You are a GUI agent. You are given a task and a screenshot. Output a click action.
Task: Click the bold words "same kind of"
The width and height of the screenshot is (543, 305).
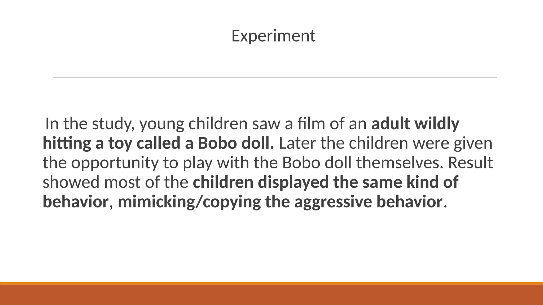tap(410, 182)
